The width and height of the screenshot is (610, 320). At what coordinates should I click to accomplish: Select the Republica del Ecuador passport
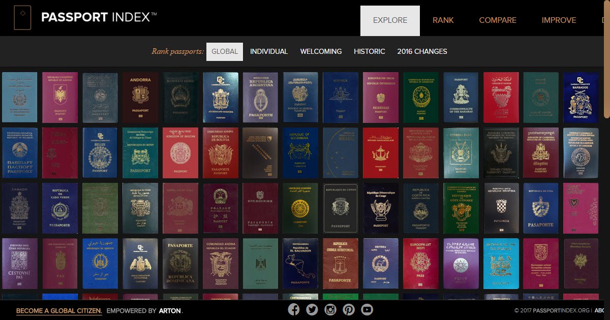pos(221,264)
